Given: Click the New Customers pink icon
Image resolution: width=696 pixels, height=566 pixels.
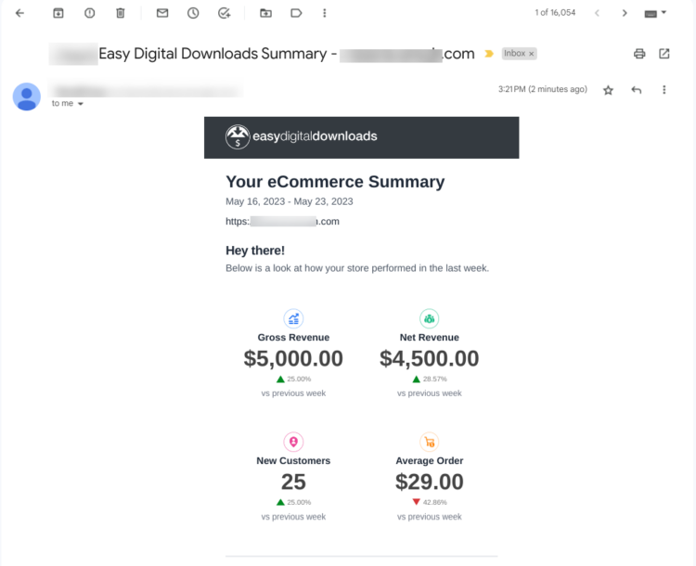Looking at the screenshot, I should click(x=293, y=442).
